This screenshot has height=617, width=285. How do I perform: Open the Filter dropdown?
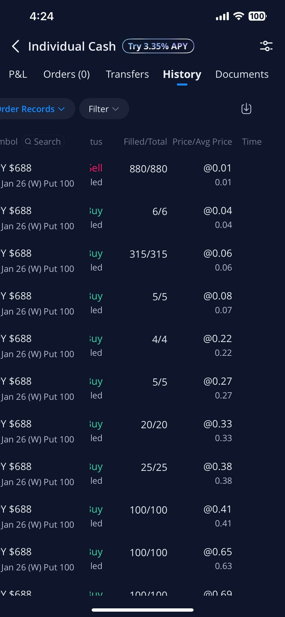click(104, 109)
